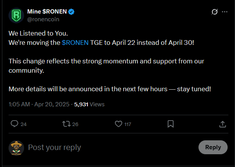
Task: Bookmark this post
Action: pos(170,124)
